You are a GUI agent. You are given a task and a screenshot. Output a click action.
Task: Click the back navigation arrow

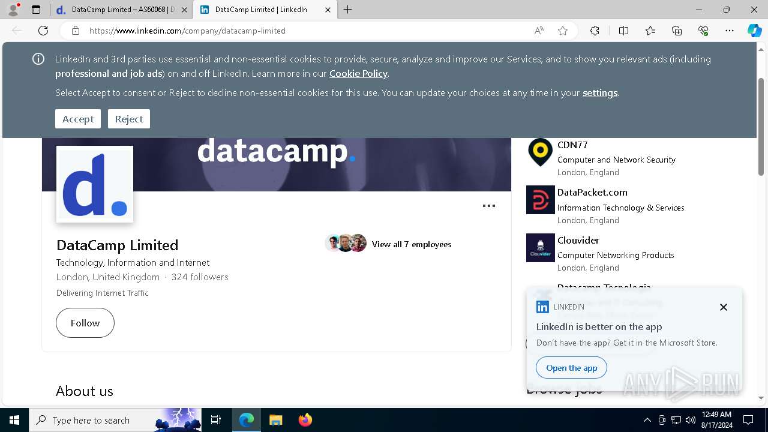(17, 31)
